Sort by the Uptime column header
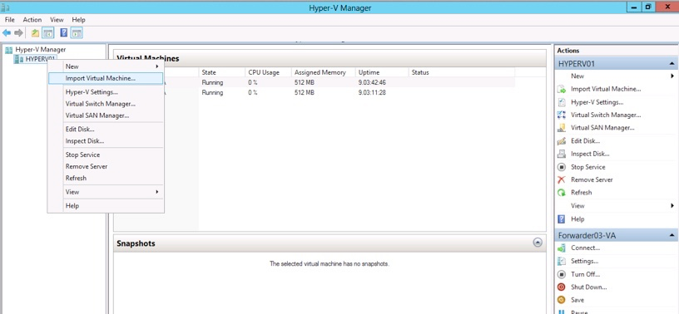Screen dimensions: 679x314 pos(382,72)
